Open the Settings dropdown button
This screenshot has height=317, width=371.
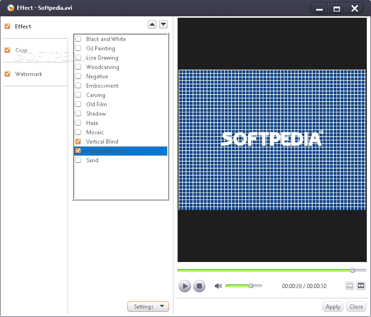tap(148, 306)
